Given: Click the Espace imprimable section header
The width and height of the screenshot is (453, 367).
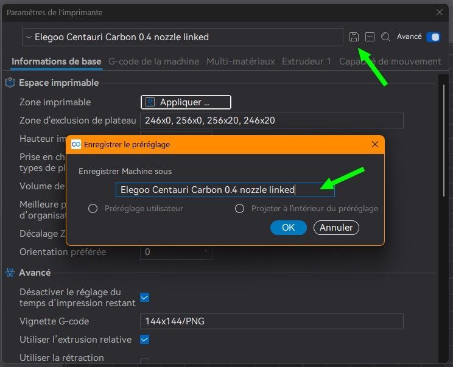Looking at the screenshot, I should (59, 83).
